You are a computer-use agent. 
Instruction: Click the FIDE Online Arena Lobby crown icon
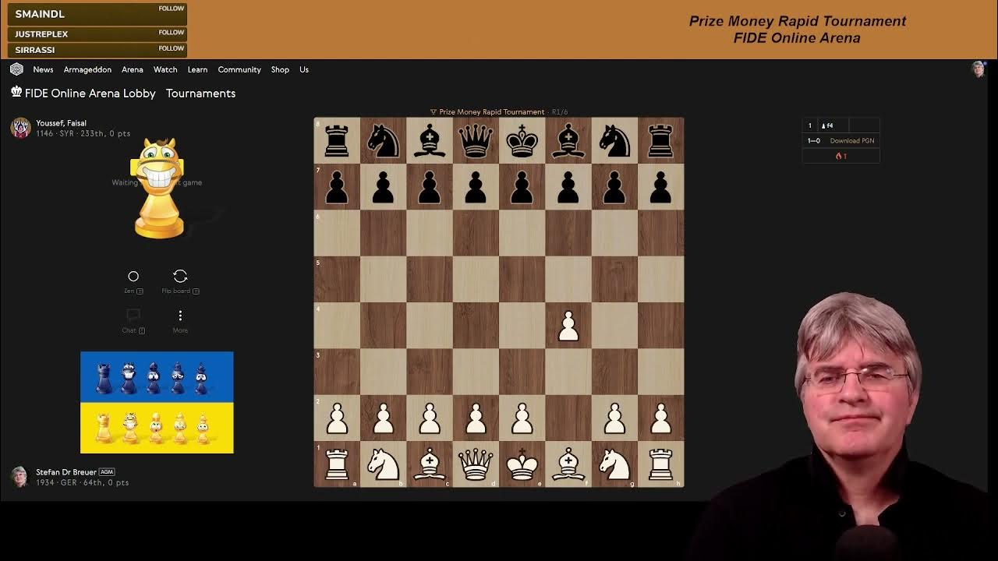16,92
